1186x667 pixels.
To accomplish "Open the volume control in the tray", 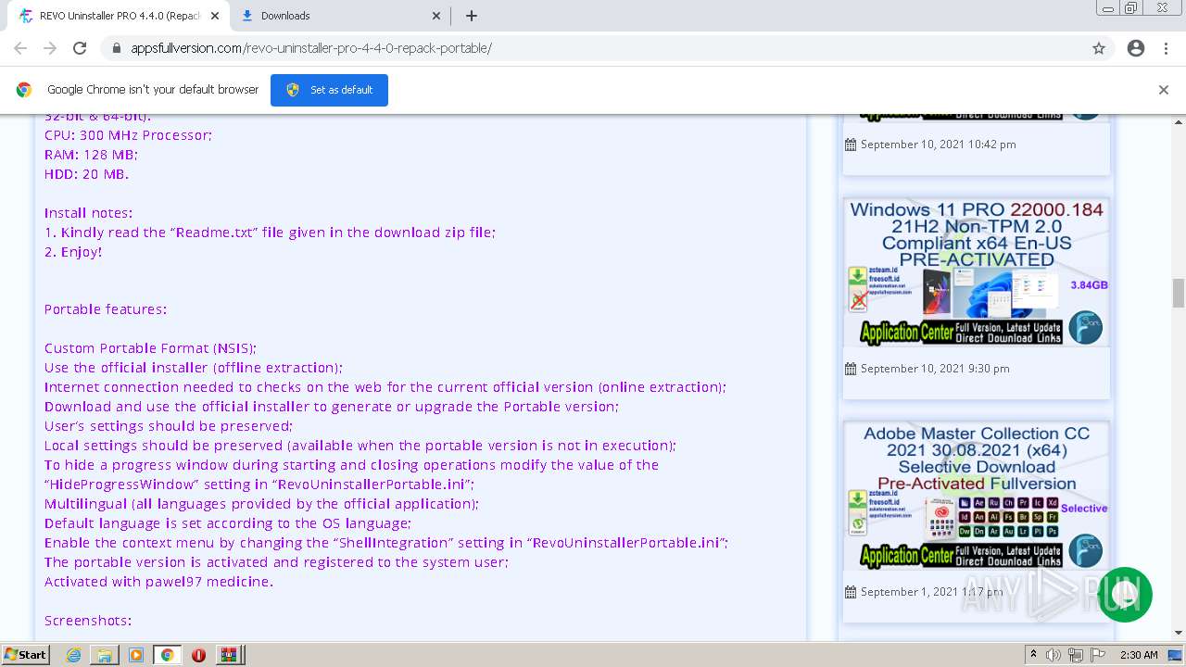I will pyautogui.click(x=1054, y=655).
